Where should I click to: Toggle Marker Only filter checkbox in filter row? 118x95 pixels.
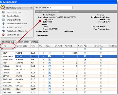click(x=101, y=49)
